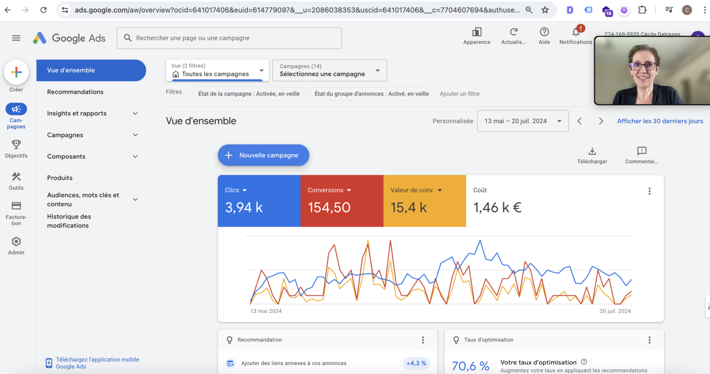The image size is (710, 374).
Task: Open the scorecard three-dot menu
Action: pyautogui.click(x=649, y=191)
